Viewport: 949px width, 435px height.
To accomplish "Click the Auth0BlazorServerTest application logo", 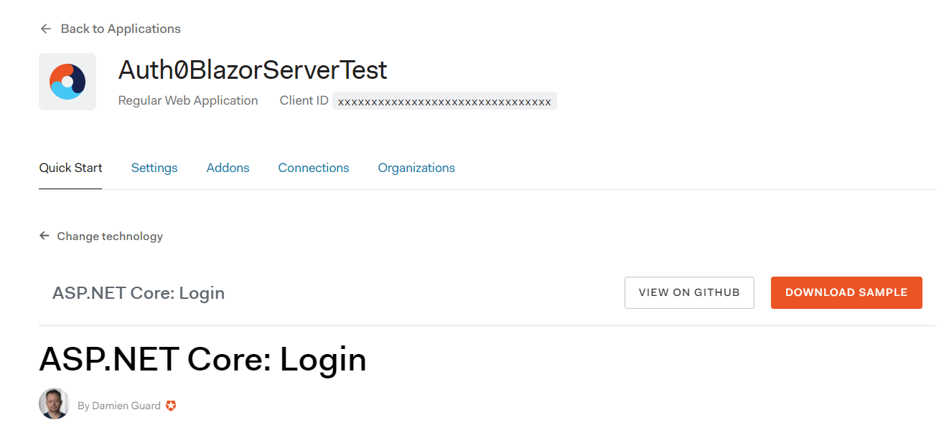I will click(x=67, y=82).
